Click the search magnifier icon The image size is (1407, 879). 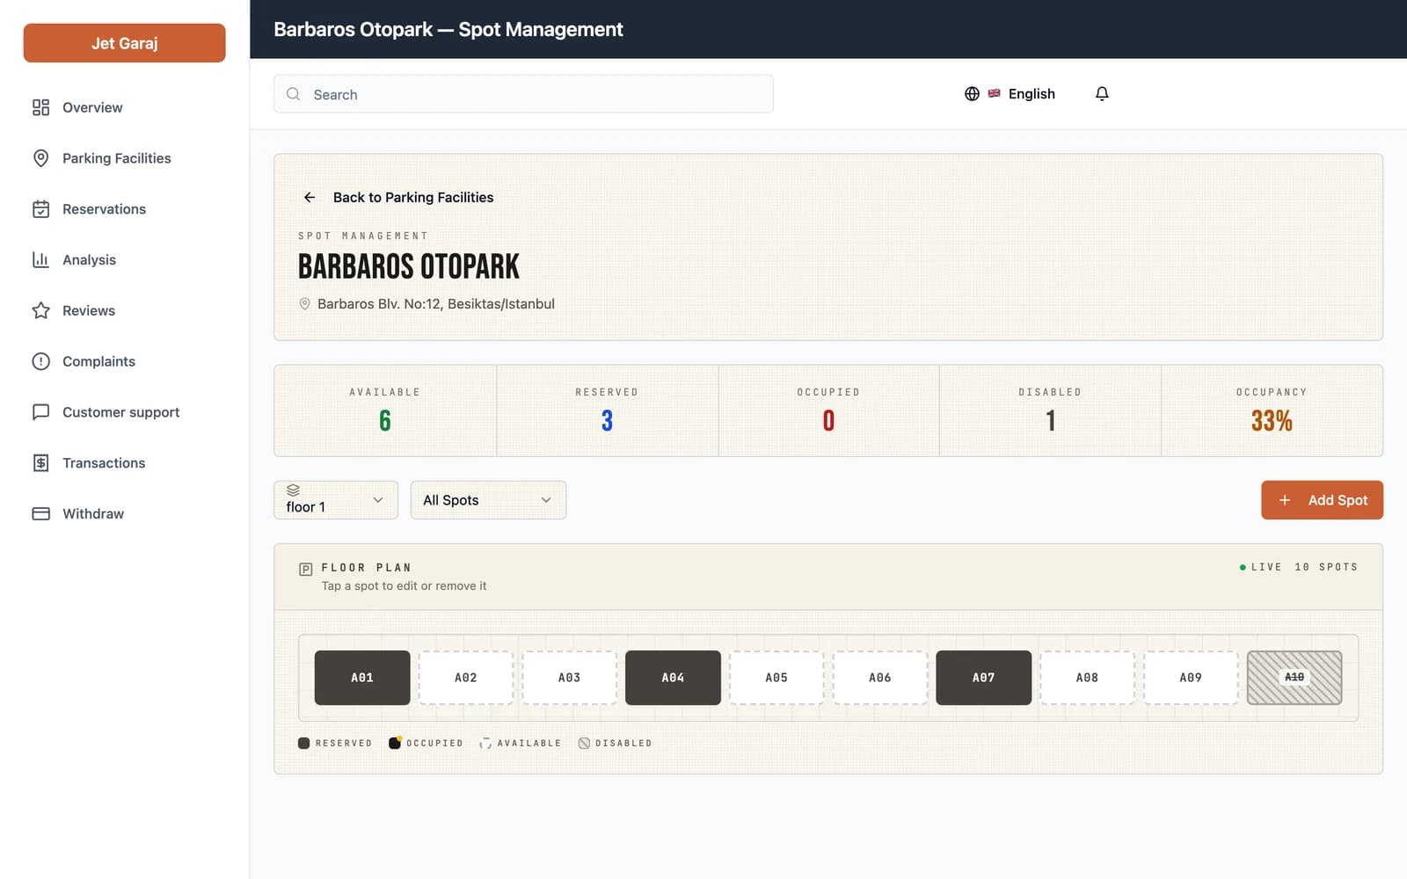pyautogui.click(x=294, y=94)
